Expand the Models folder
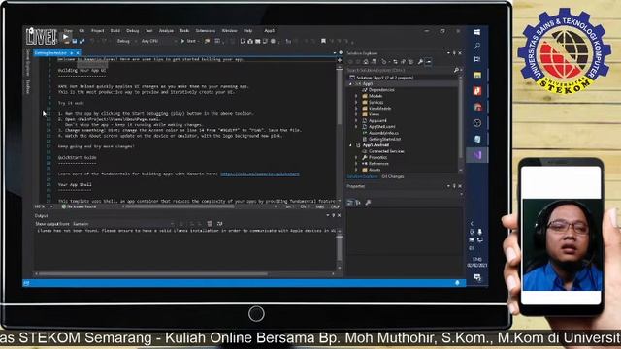The width and height of the screenshot is (621, 349). [356, 96]
